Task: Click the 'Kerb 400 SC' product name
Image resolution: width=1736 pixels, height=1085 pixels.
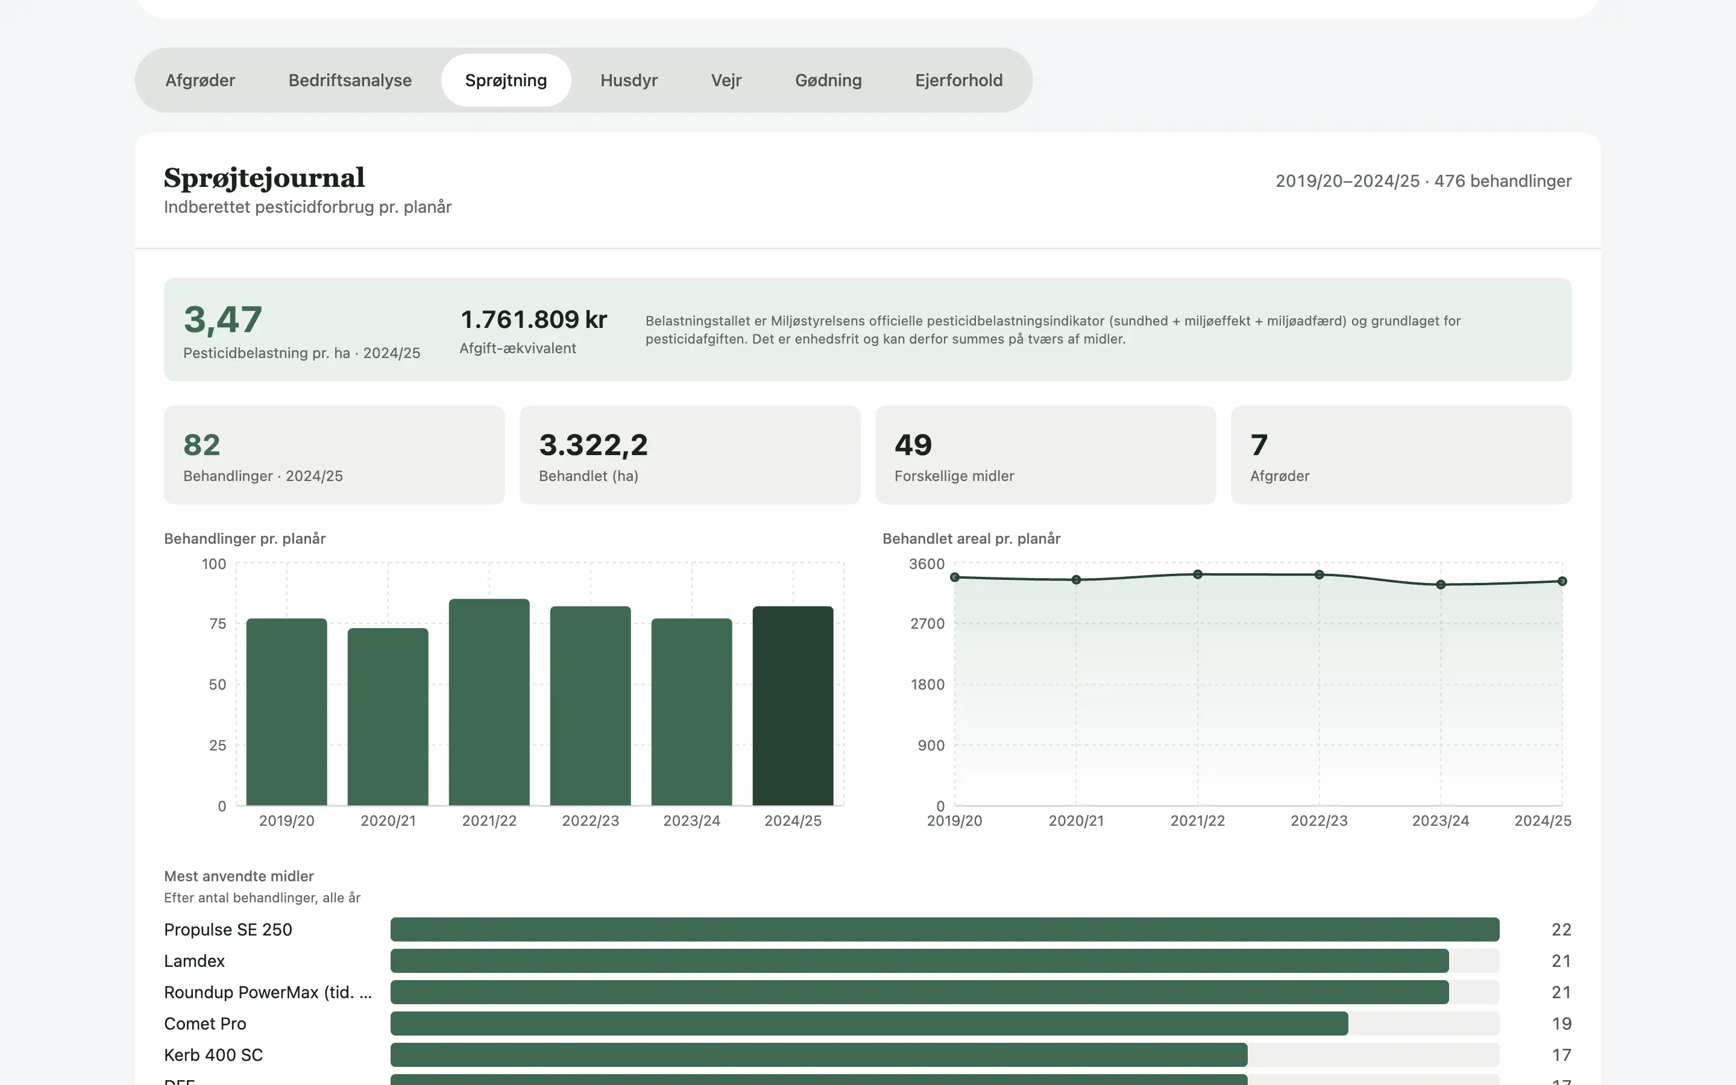Action: coord(214,1055)
